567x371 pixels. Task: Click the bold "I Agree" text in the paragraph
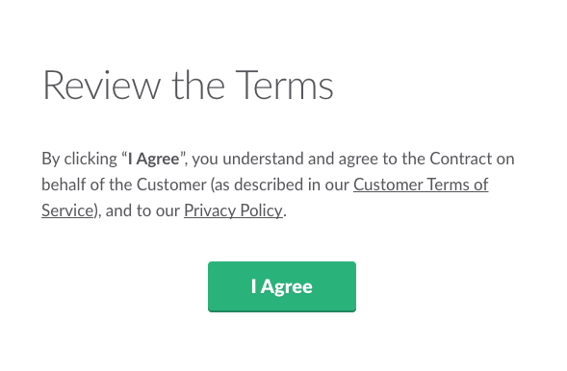[x=154, y=160]
